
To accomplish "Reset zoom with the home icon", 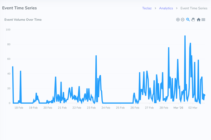I will click(198, 20).
